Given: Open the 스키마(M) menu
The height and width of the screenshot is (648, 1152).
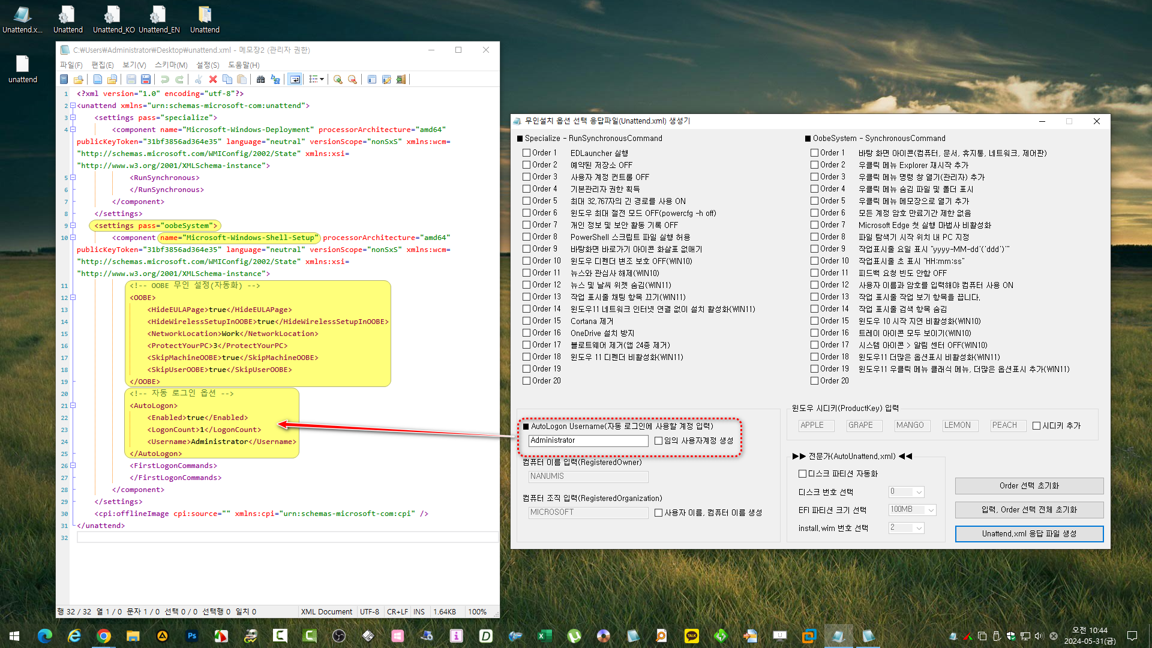Looking at the screenshot, I should coord(171,65).
